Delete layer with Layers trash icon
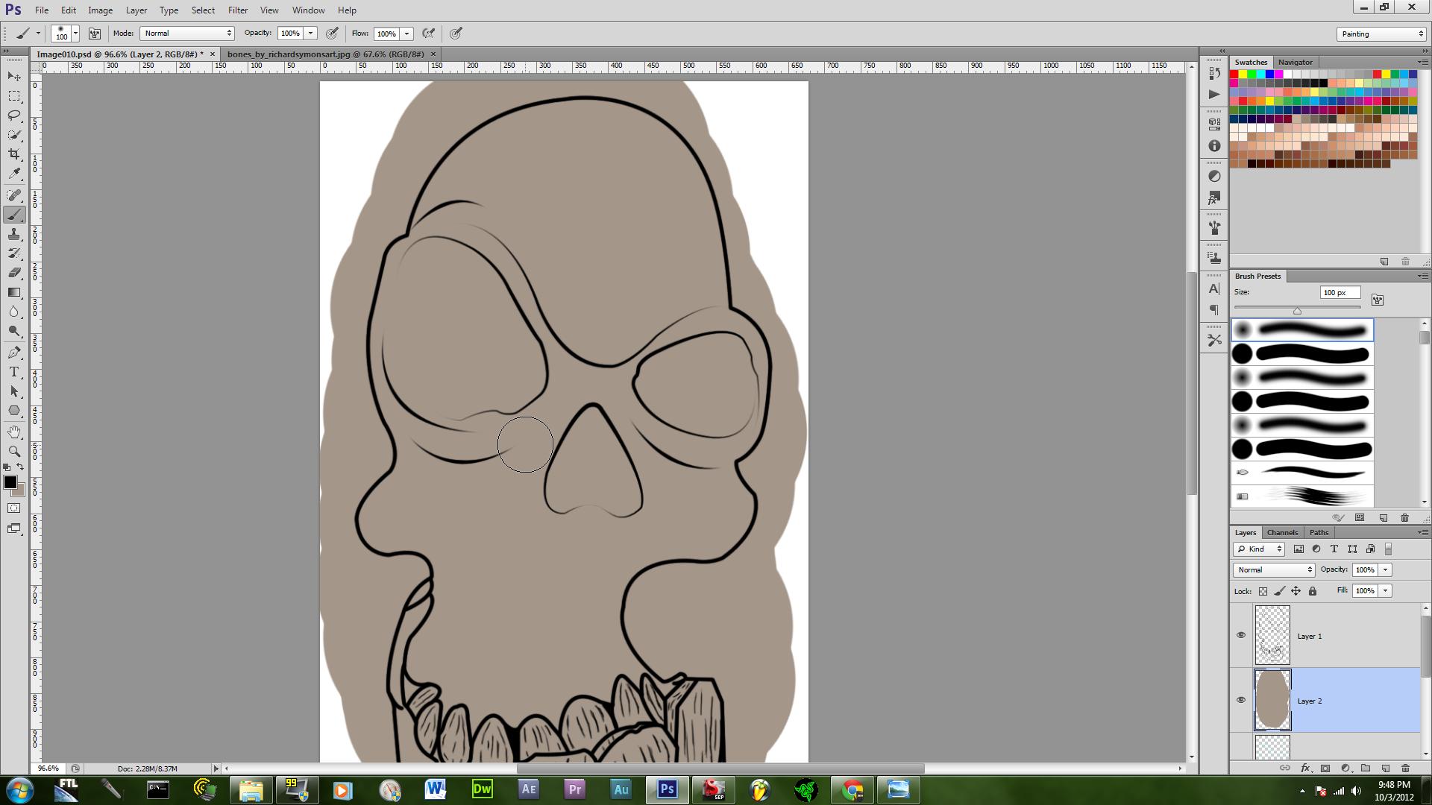Viewport: 1432px width, 805px height. (x=1405, y=768)
